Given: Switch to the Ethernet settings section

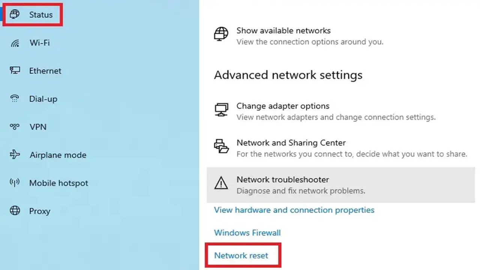Looking at the screenshot, I should [x=45, y=70].
